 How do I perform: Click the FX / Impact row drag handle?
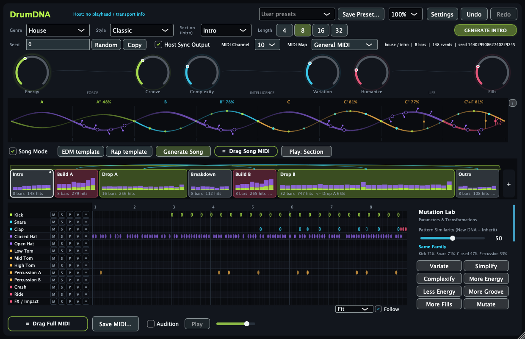pos(86,301)
